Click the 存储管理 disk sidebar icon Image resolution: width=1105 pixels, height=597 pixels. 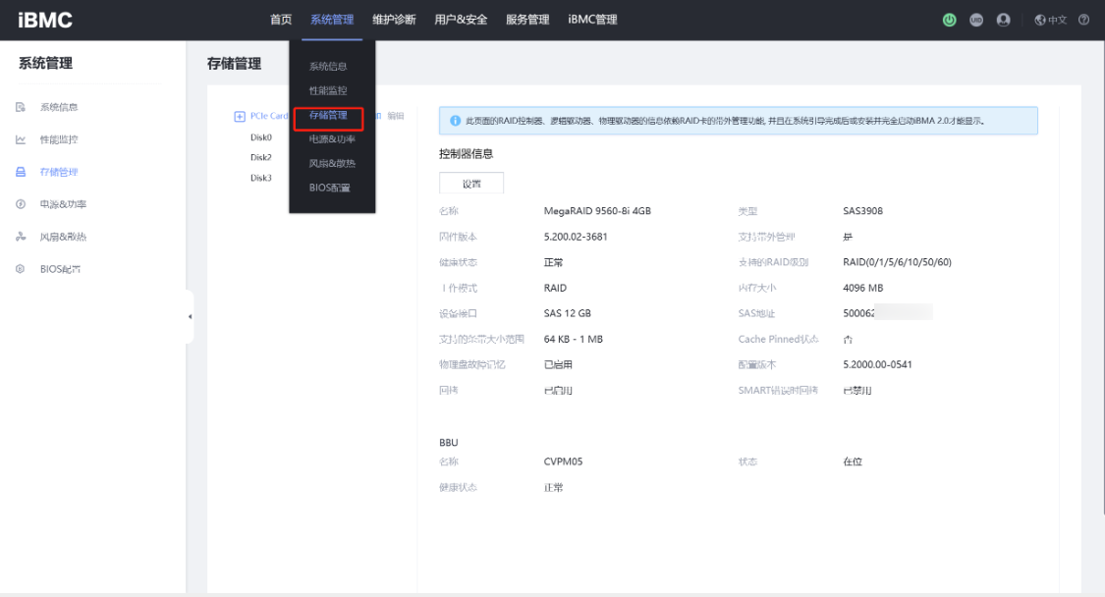[21, 172]
